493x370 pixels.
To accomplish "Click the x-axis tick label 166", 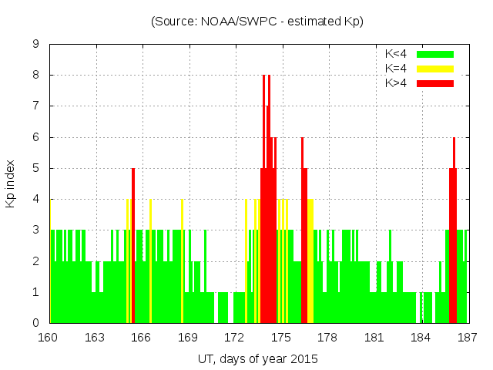I will pos(142,338).
